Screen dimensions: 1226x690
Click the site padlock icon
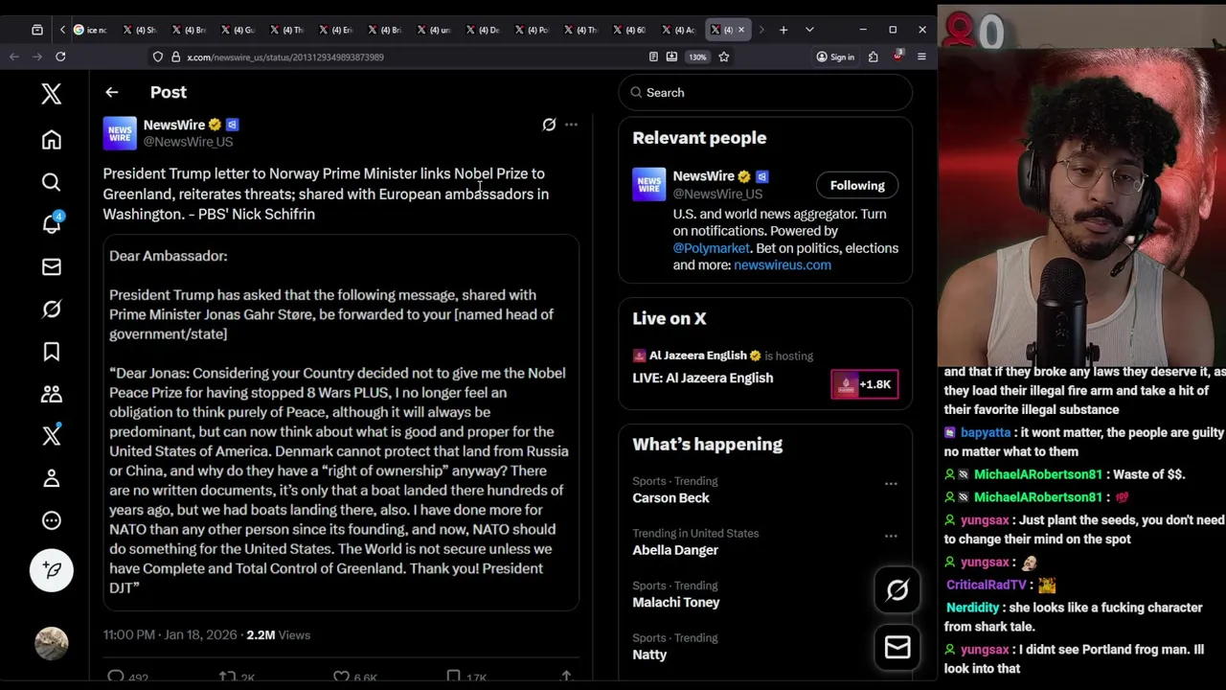pyautogui.click(x=176, y=57)
